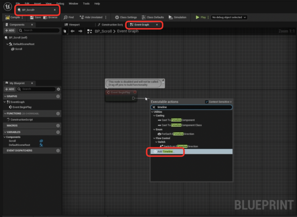
Task: Click DefaultSceneRoot variable type icon
Action: coord(41,145)
